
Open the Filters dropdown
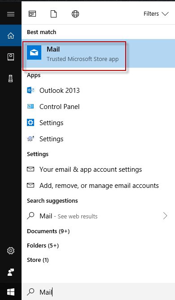[x=156, y=14]
